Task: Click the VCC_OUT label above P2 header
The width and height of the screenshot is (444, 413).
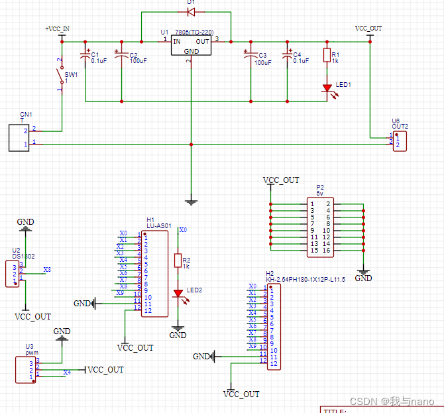Action: (281, 180)
